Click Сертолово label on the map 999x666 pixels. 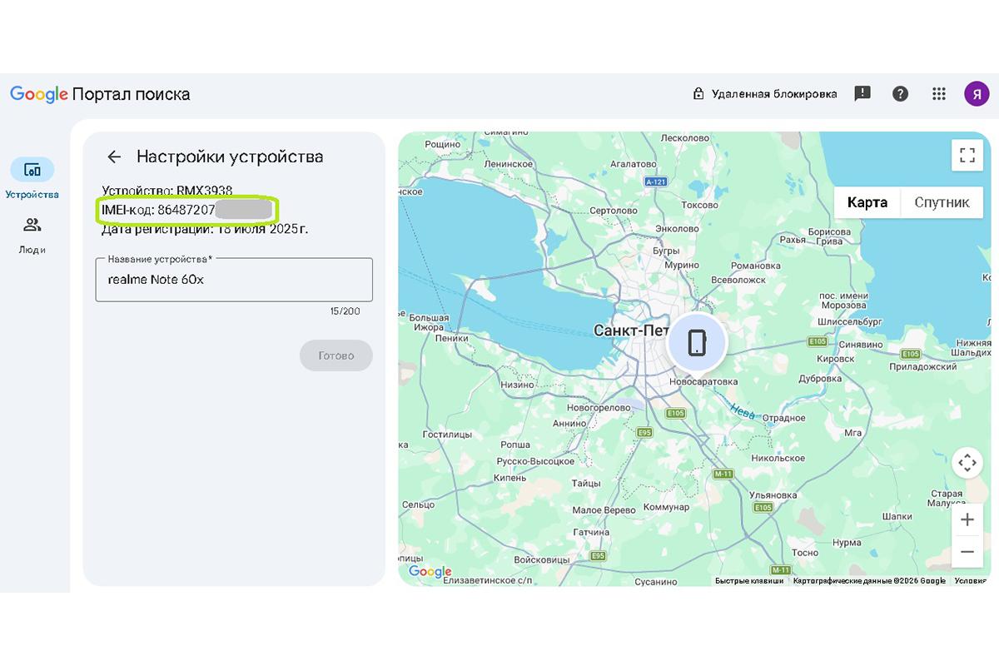613,211
